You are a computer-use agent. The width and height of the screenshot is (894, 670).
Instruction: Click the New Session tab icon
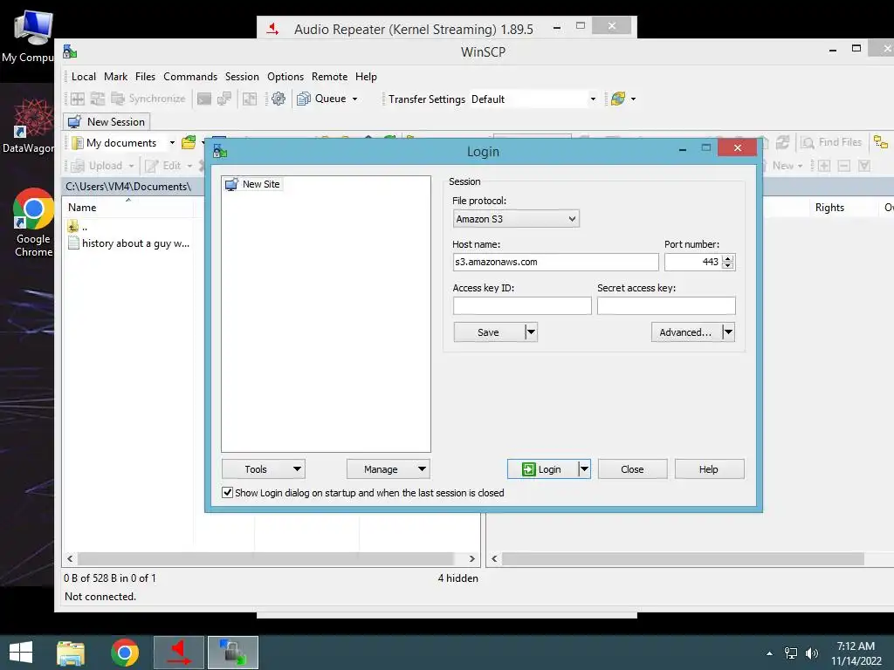click(x=74, y=122)
